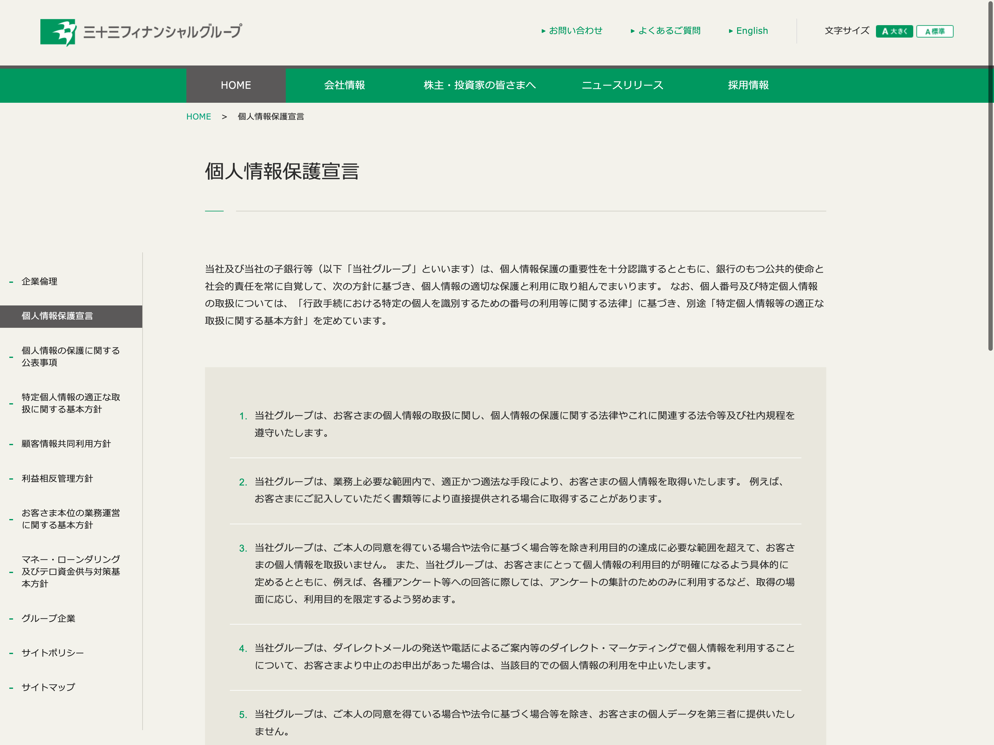Image resolution: width=994 pixels, height=745 pixels.
Task: Open 会社情報 navigation menu
Action: 344,85
